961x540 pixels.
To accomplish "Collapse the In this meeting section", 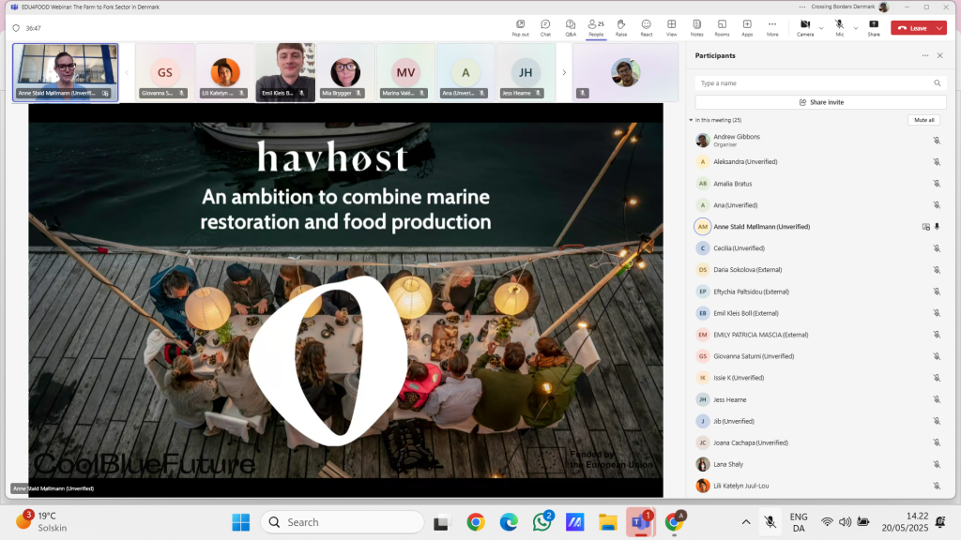I will click(x=691, y=121).
